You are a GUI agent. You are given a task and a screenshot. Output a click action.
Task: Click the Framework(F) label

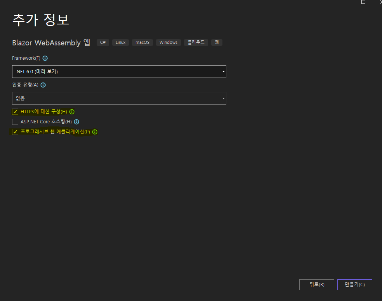click(26, 58)
